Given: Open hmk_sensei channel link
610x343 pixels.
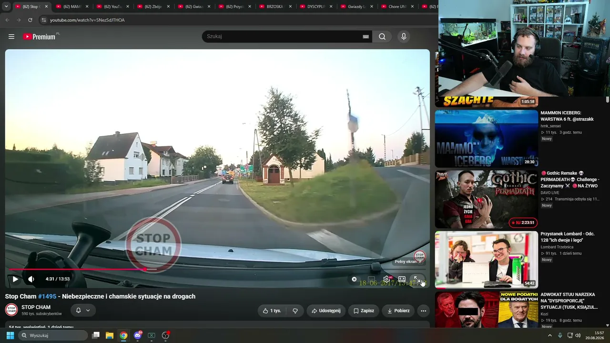Looking at the screenshot, I should 550,126.
